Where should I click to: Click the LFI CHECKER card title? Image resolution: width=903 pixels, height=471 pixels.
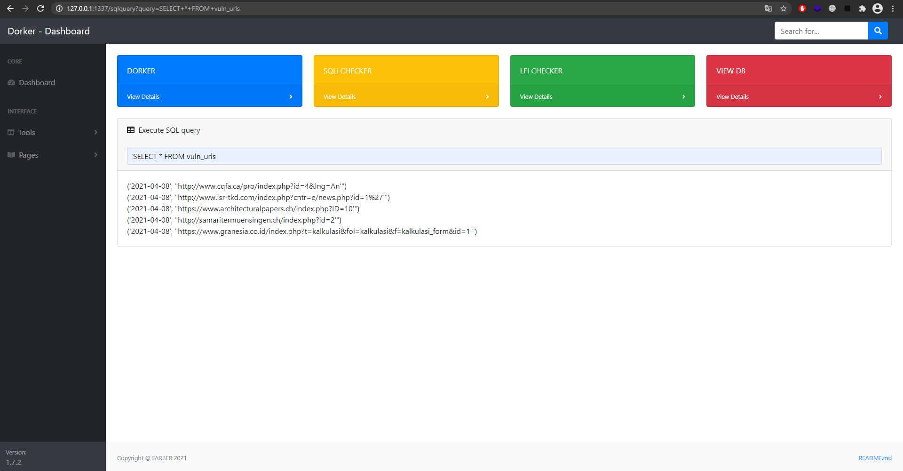point(541,71)
